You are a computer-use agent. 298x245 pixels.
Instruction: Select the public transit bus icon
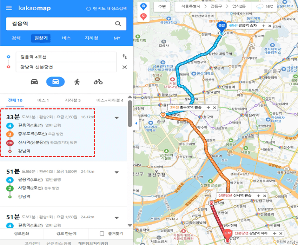pos(55,82)
